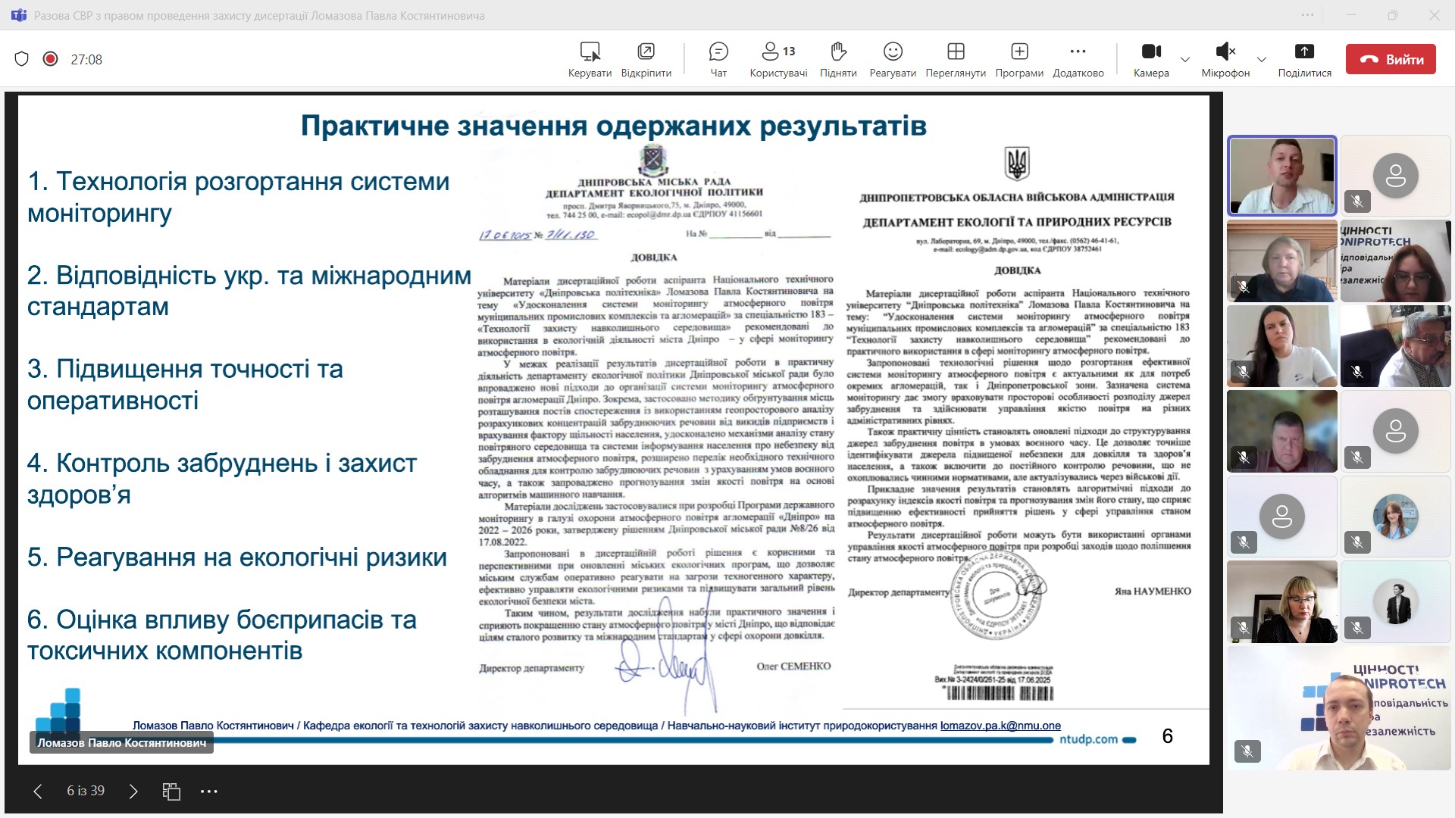
Task: Click the red recording indicator
Action: (x=51, y=59)
